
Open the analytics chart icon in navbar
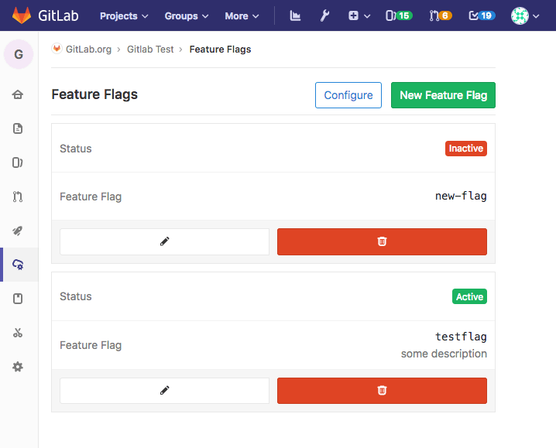pos(295,15)
